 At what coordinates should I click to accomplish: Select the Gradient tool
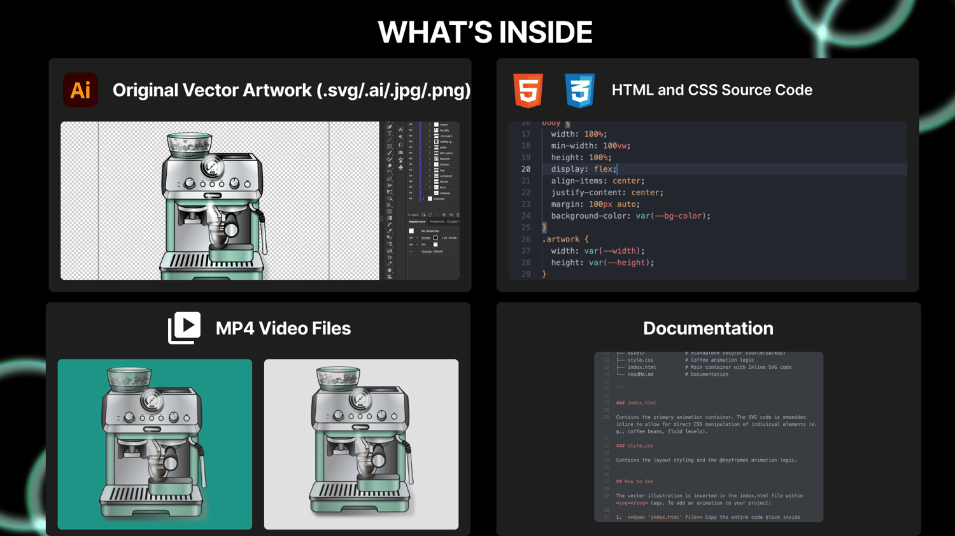390,218
